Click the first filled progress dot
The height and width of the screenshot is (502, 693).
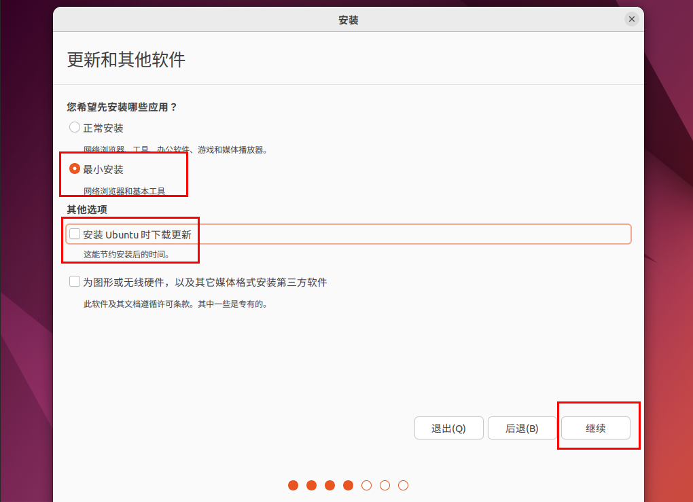[x=294, y=485]
